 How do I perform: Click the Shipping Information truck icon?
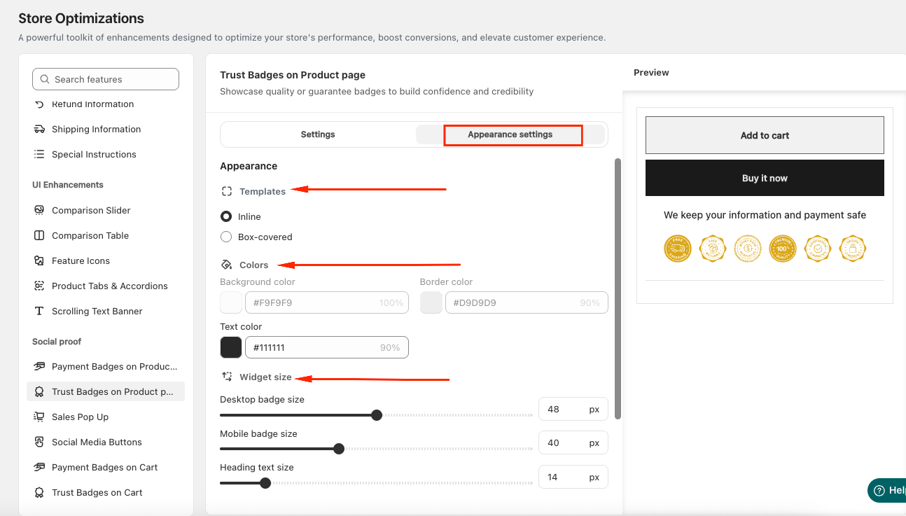click(39, 130)
